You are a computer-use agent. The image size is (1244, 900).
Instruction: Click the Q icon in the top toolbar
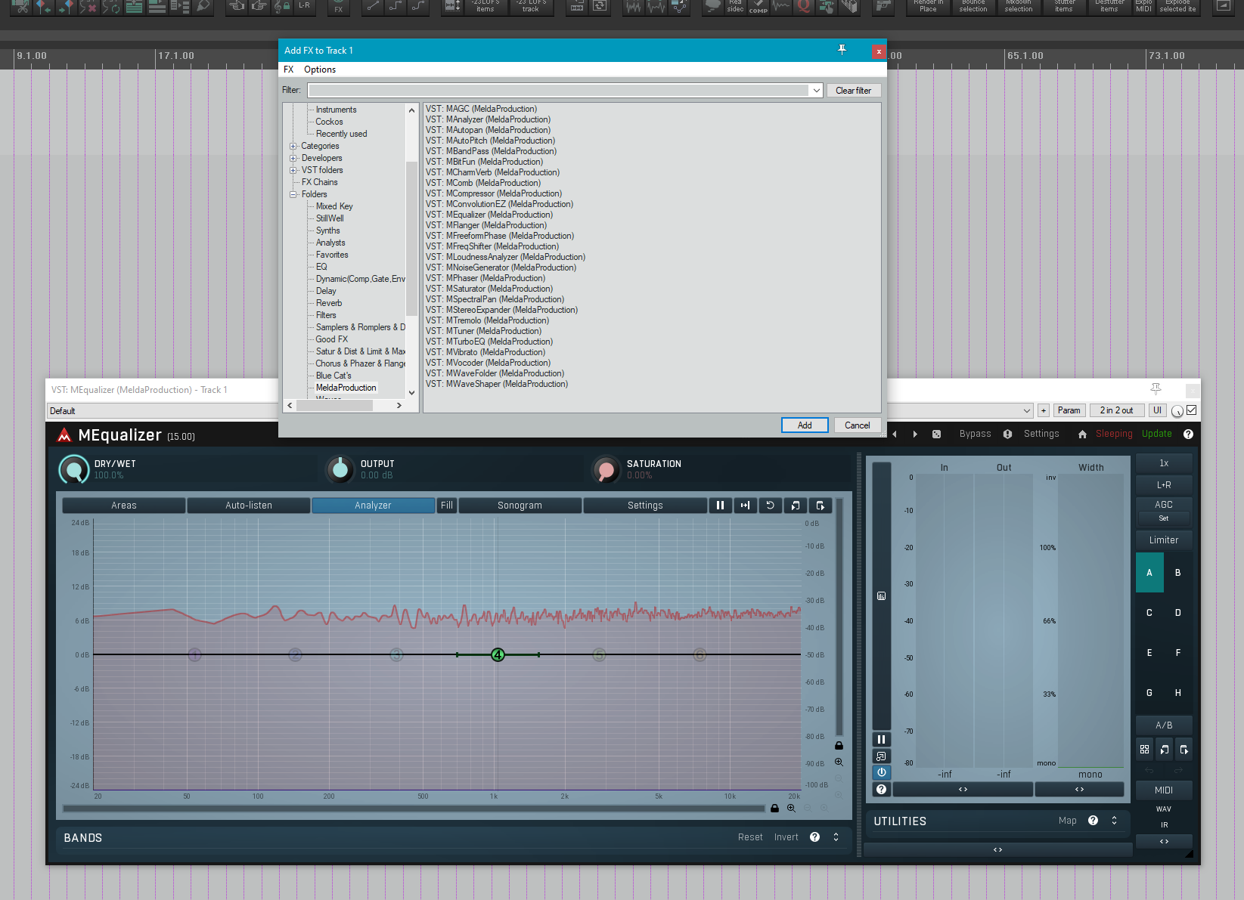tap(803, 7)
